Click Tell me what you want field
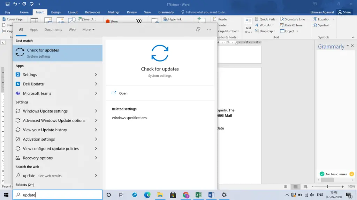Viewport: 357px width, 200px height. point(204,12)
